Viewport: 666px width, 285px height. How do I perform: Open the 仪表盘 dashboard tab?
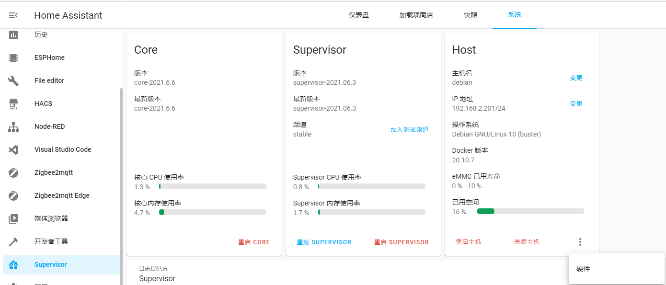[x=359, y=15]
